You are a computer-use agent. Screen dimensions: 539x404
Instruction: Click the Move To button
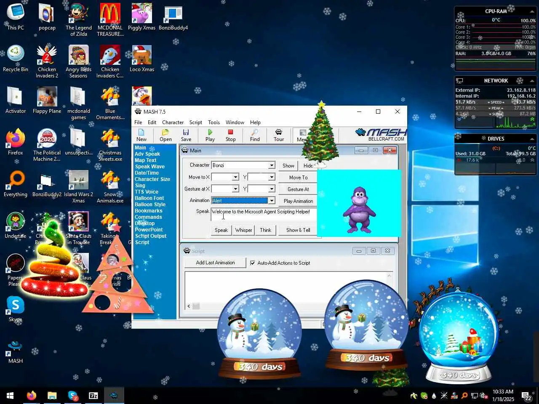pyautogui.click(x=298, y=178)
